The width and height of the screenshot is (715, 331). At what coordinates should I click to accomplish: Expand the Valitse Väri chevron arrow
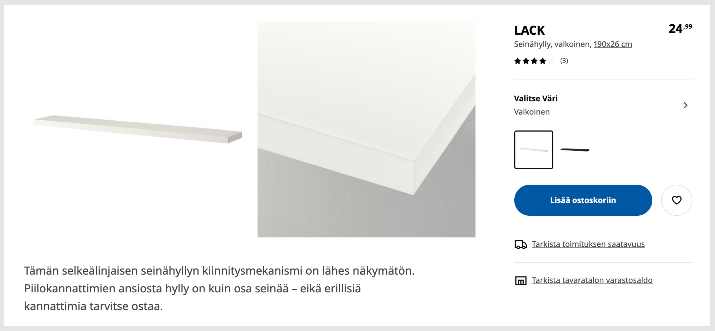click(685, 105)
